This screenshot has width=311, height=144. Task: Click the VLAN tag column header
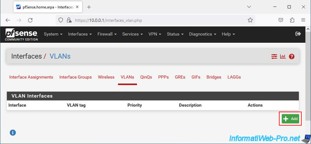tap(76, 105)
